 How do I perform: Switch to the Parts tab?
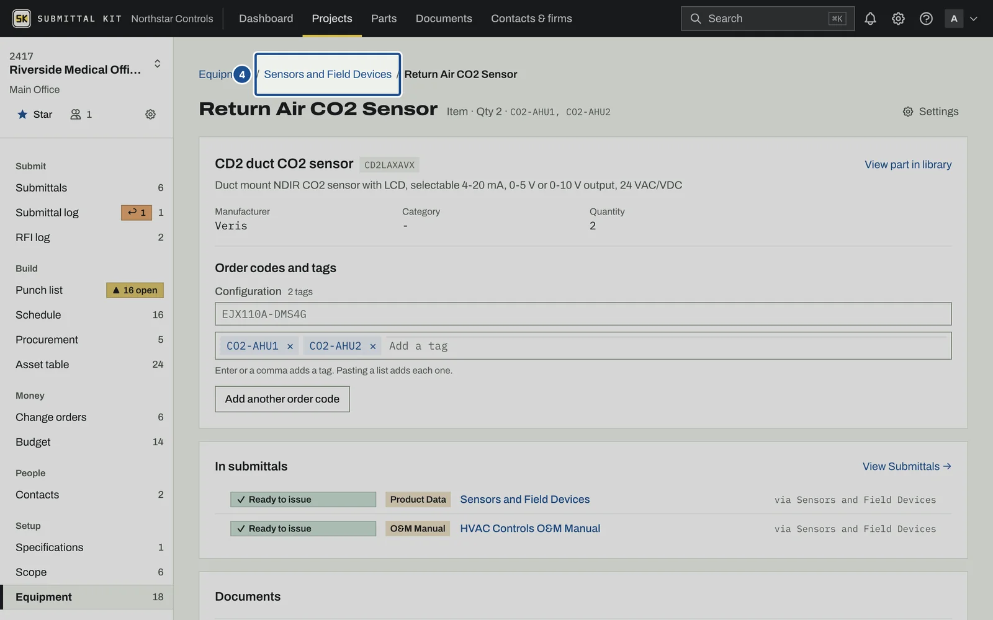point(384,19)
